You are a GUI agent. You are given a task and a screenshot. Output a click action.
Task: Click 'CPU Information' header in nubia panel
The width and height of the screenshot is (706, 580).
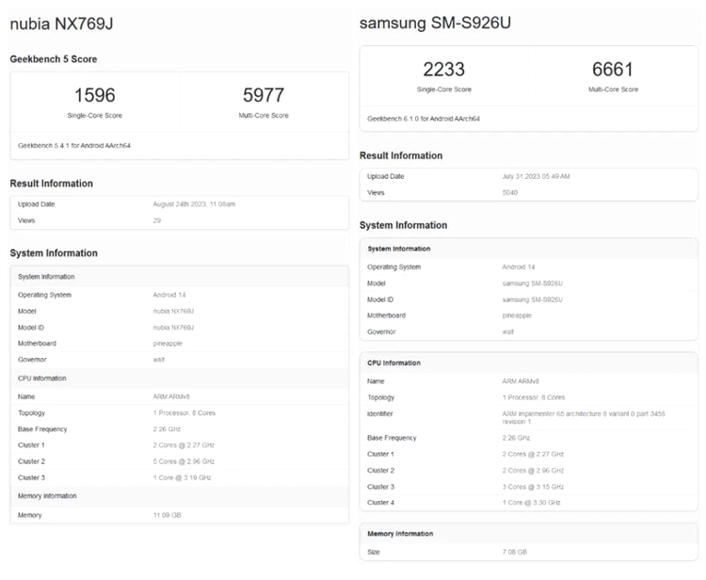point(41,378)
